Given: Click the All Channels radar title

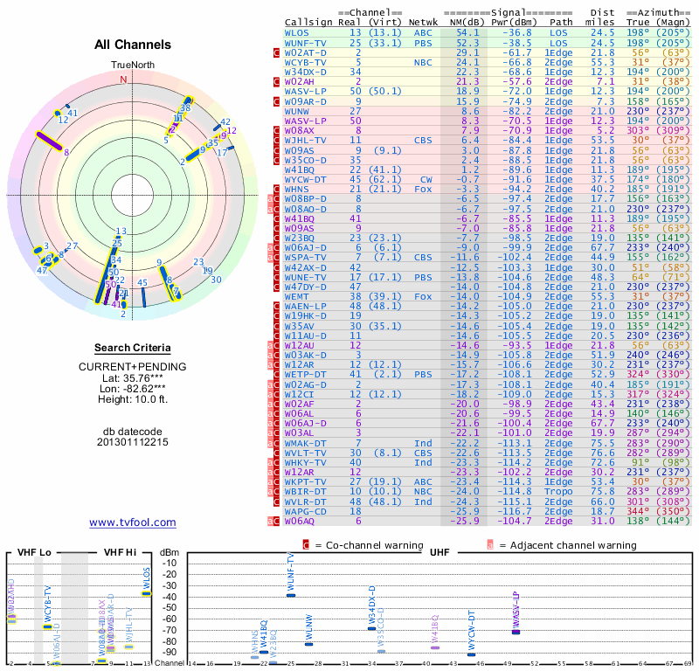Looking at the screenshot, I should [x=133, y=45].
